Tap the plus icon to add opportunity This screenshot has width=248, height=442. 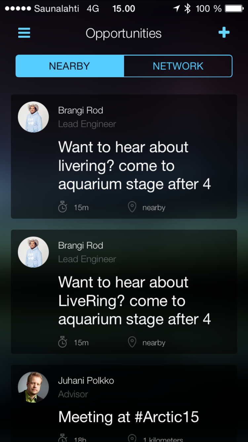(x=224, y=32)
